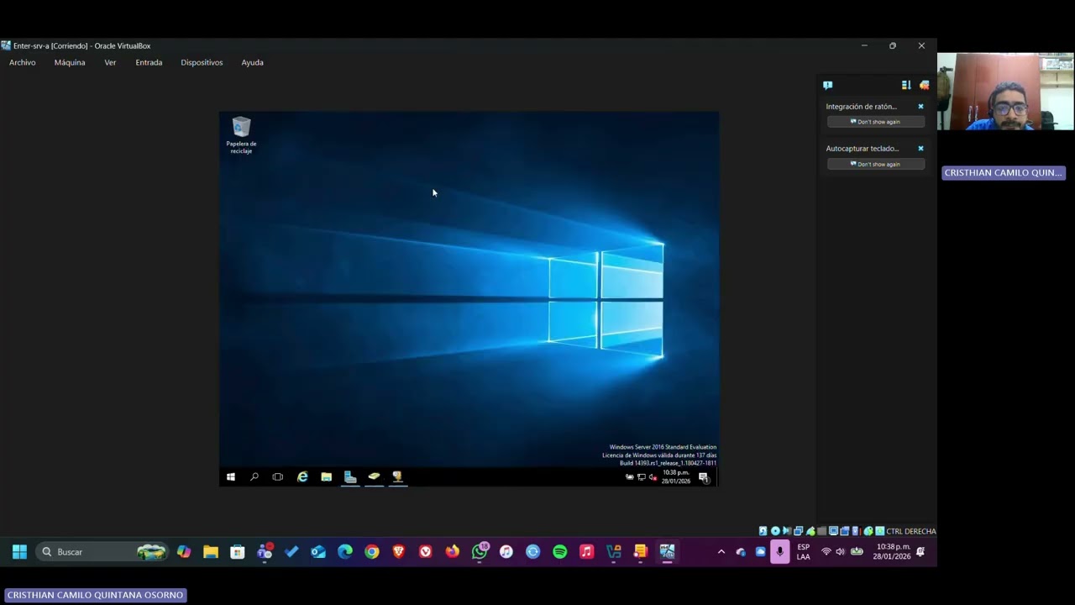
Task: Open File Explorer on the host taskbar
Action: coord(211,552)
